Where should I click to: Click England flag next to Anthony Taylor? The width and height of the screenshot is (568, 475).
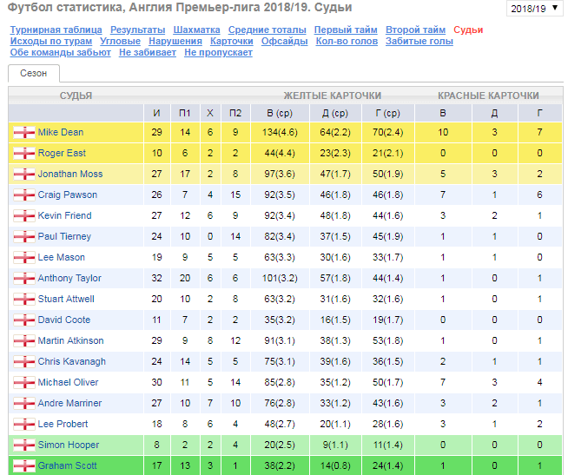pyautogui.click(x=24, y=279)
